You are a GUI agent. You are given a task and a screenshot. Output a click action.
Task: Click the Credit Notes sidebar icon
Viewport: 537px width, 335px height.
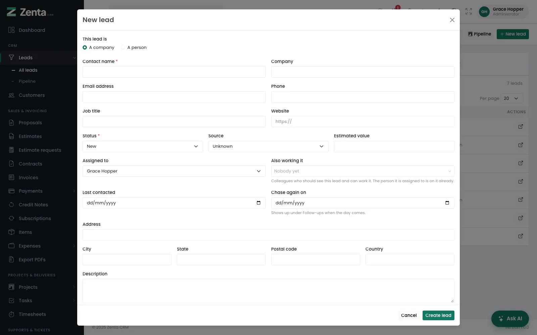point(11,205)
